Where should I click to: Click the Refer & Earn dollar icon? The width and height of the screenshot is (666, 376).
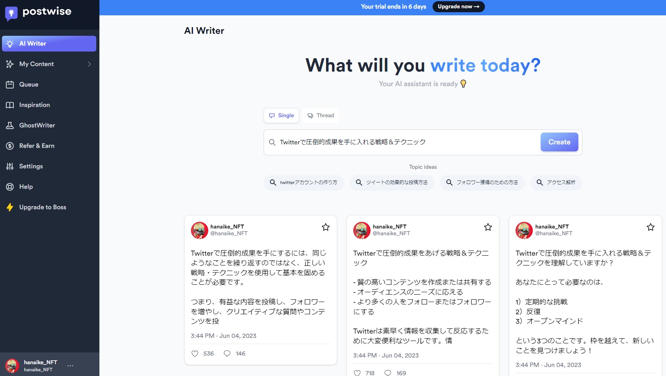click(x=10, y=146)
